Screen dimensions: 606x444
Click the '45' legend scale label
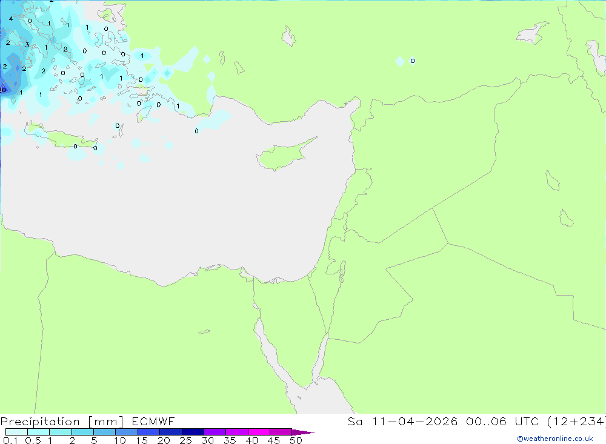click(274, 440)
